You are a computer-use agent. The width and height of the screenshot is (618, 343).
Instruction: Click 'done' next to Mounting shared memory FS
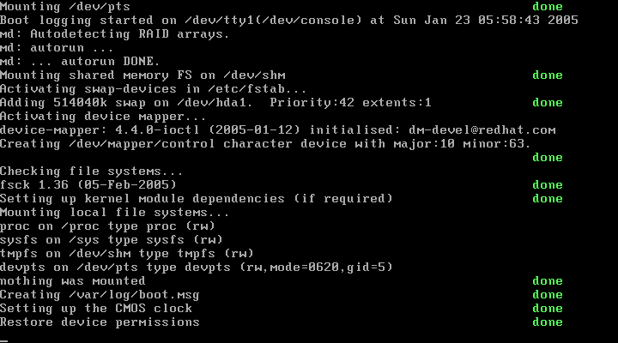(x=548, y=75)
